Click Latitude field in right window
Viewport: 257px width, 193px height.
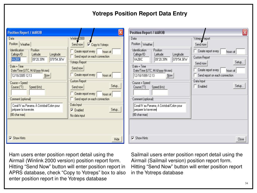pyautogui.click(x=162, y=59)
